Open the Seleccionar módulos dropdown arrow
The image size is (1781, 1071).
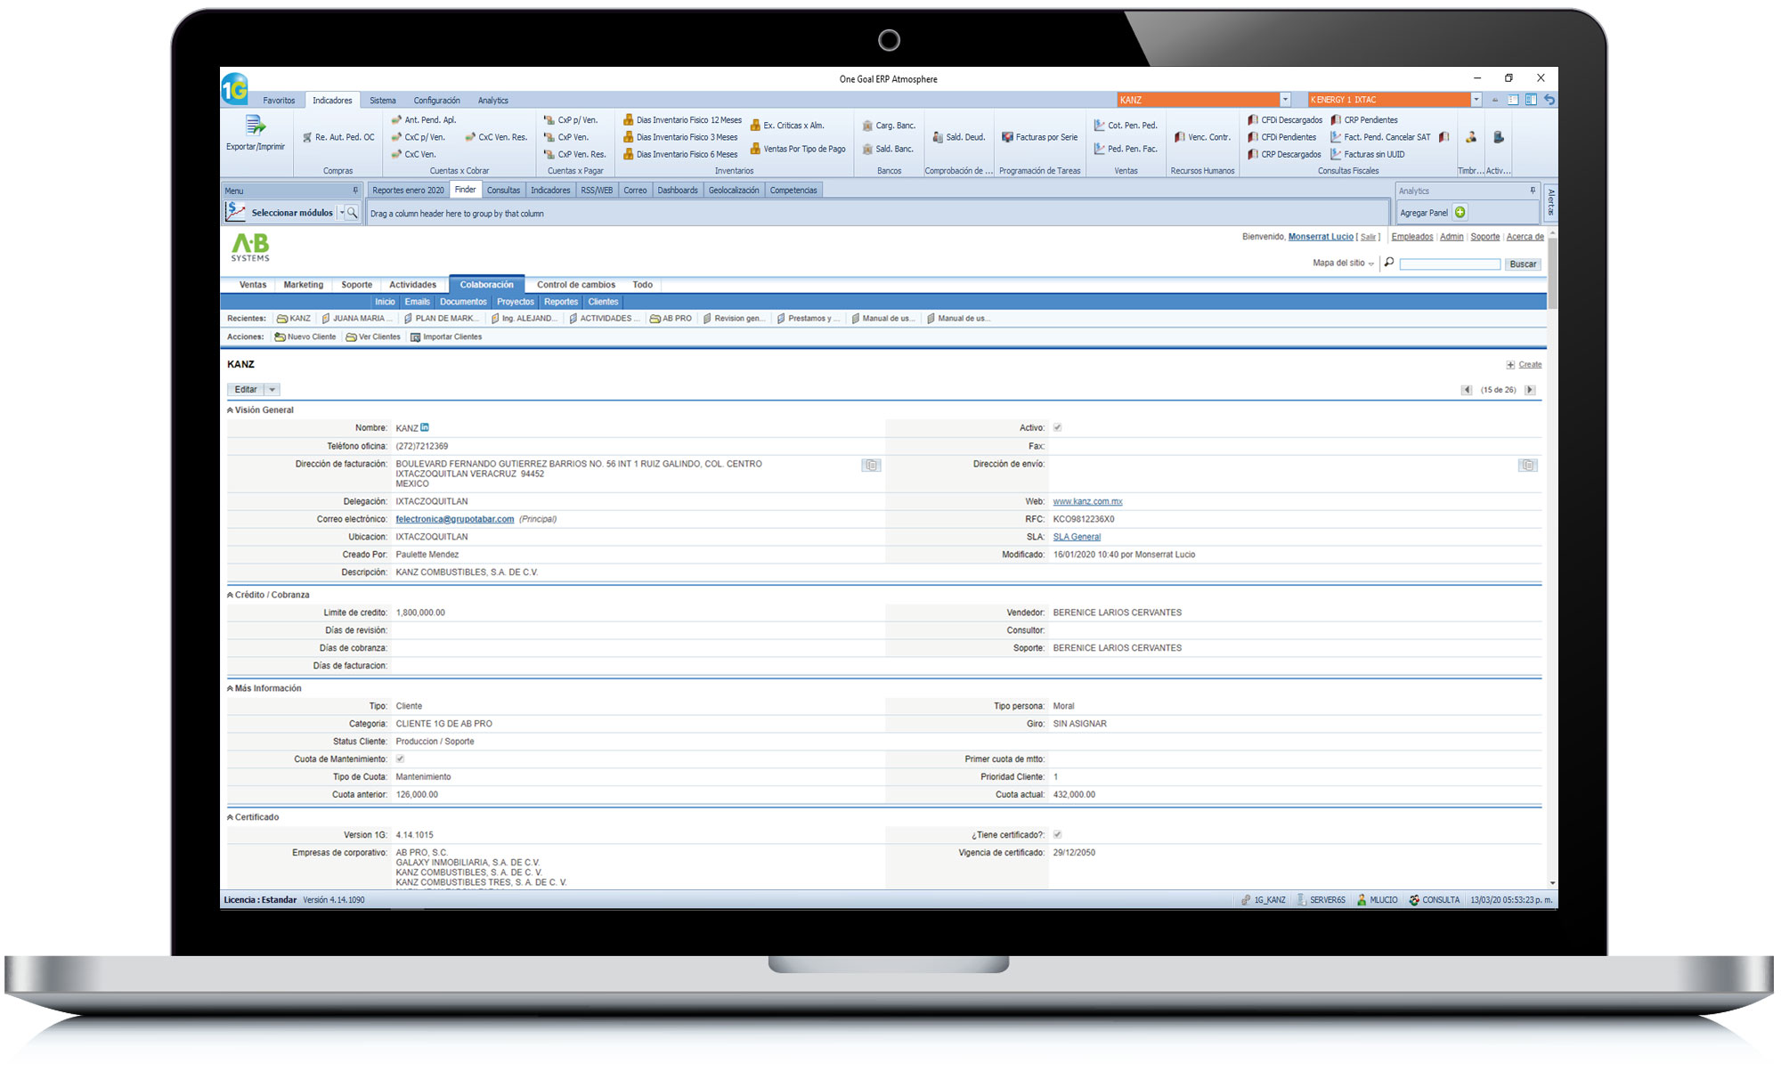click(341, 213)
